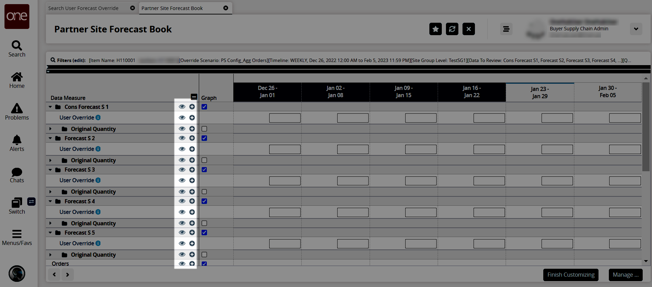Refresh the Partner Site Forecast Book
652x287 pixels.
pyautogui.click(x=452, y=29)
